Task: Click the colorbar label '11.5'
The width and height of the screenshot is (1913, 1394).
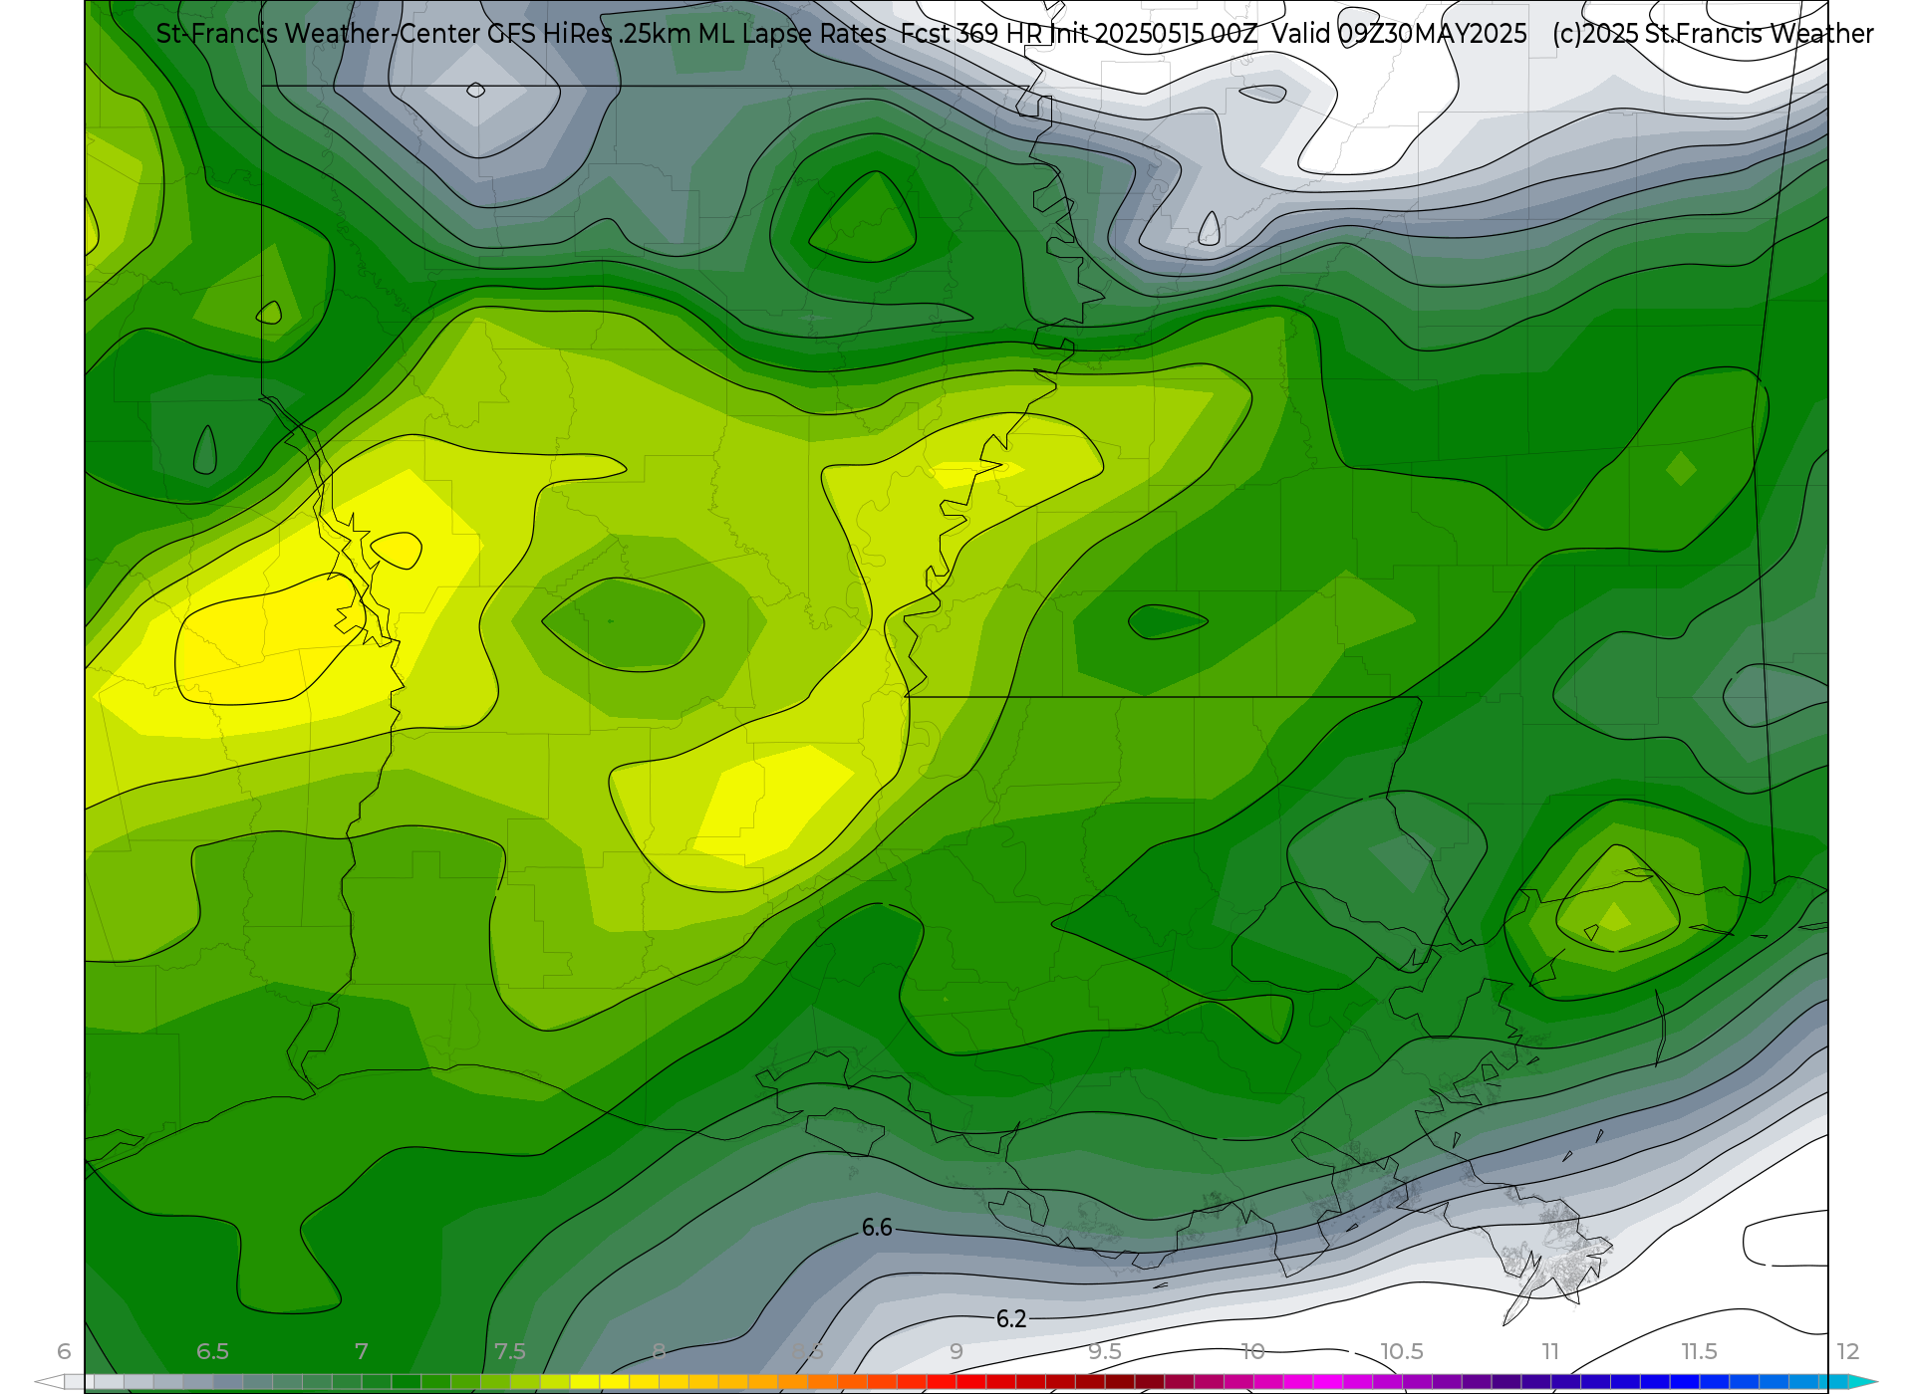Action: coord(1699,1351)
